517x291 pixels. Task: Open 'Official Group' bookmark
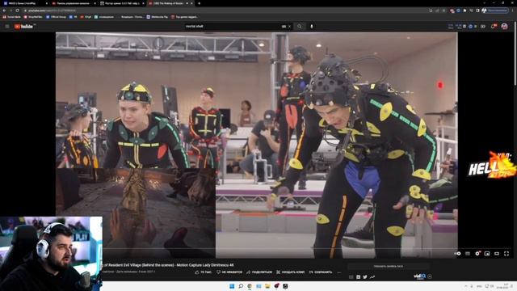(57, 17)
